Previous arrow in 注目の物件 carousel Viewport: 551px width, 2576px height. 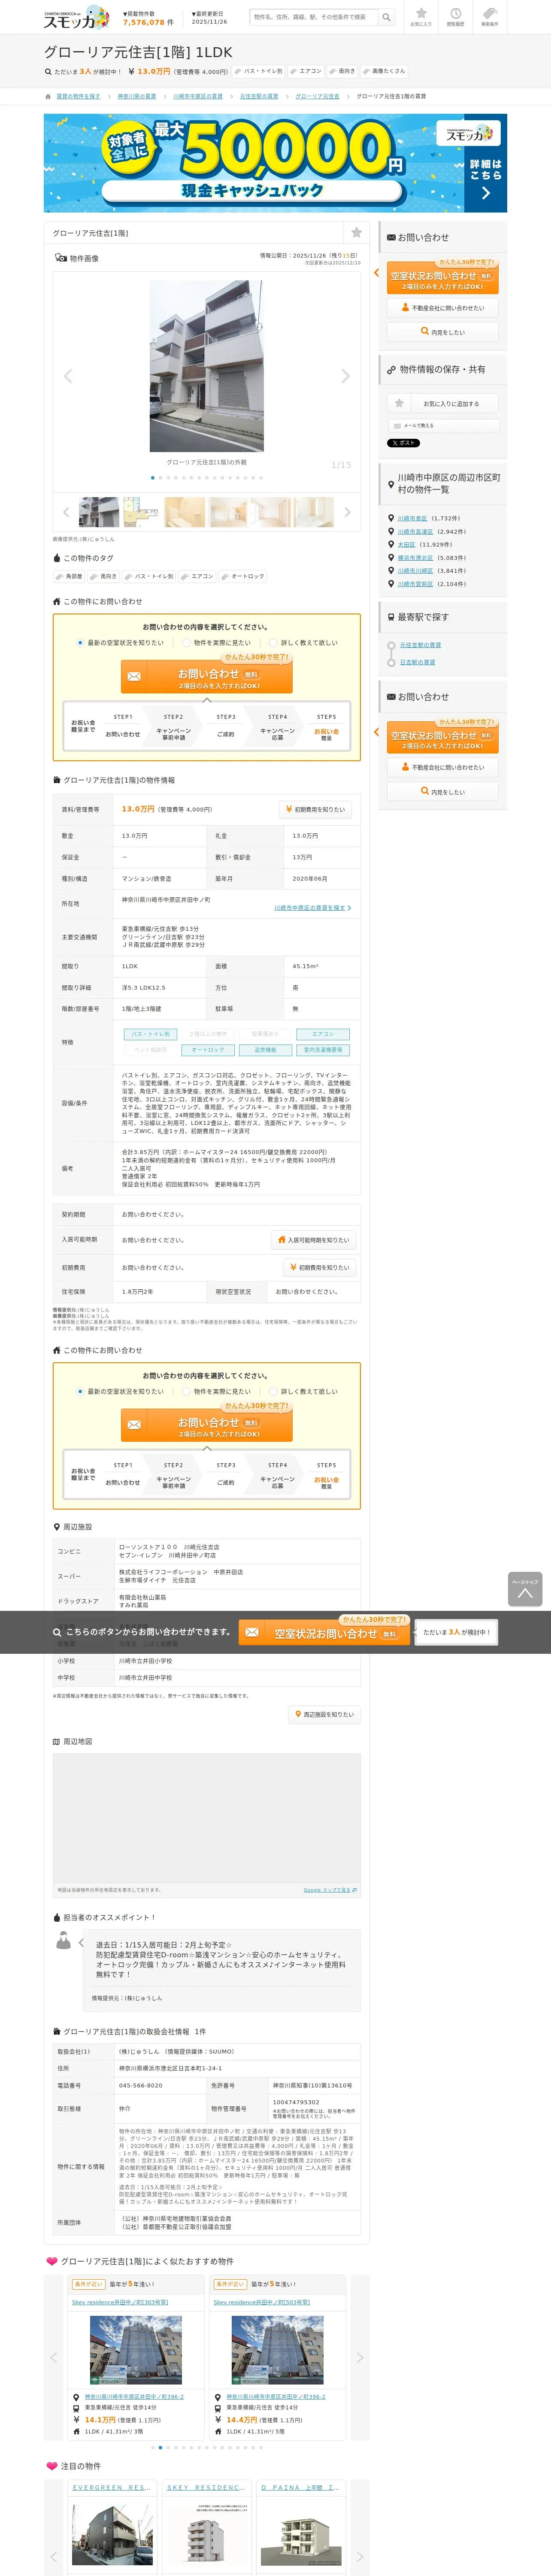tap(54, 2557)
